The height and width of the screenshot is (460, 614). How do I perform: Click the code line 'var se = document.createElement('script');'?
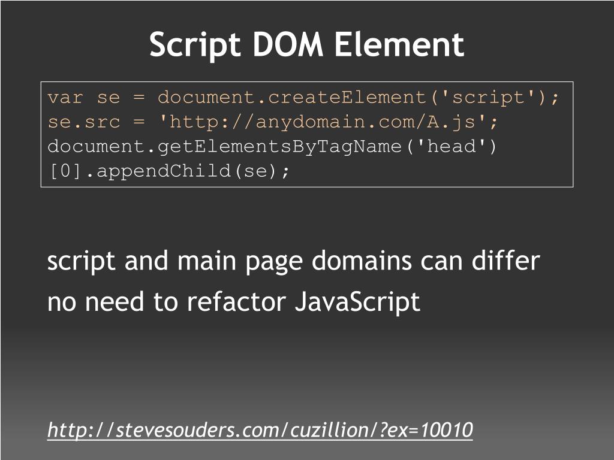tap(303, 98)
